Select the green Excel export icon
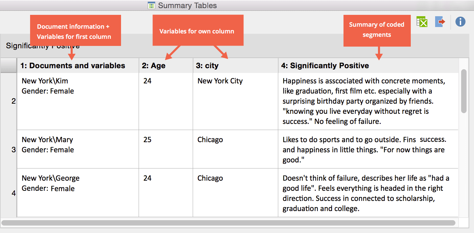 click(422, 22)
